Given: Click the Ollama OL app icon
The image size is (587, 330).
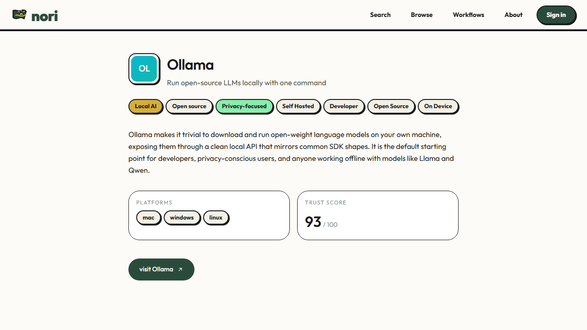Looking at the screenshot, I should click(x=144, y=69).
